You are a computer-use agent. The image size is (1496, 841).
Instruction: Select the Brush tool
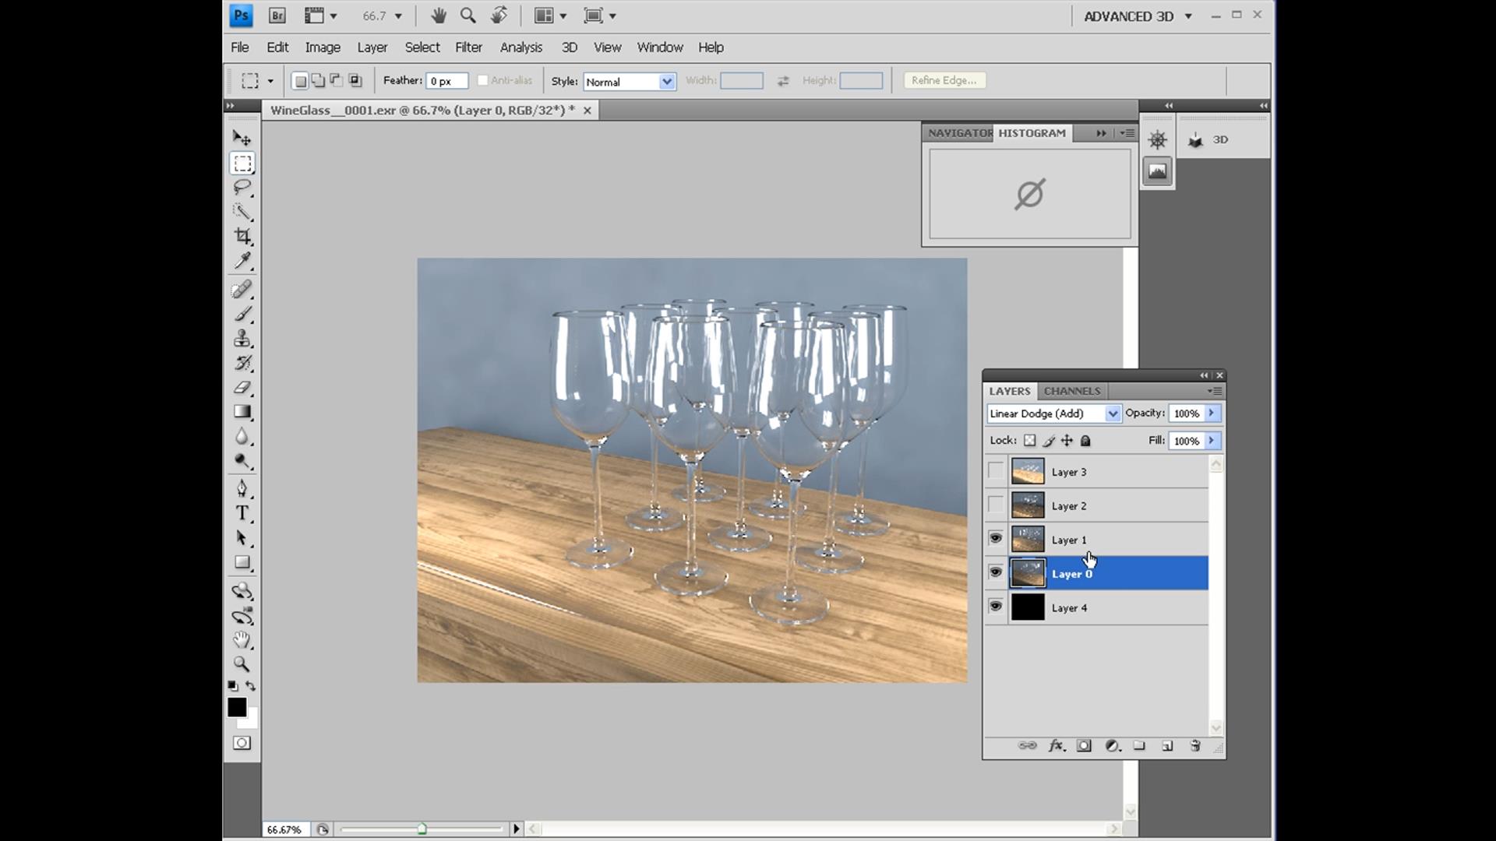tap(242, 314)
